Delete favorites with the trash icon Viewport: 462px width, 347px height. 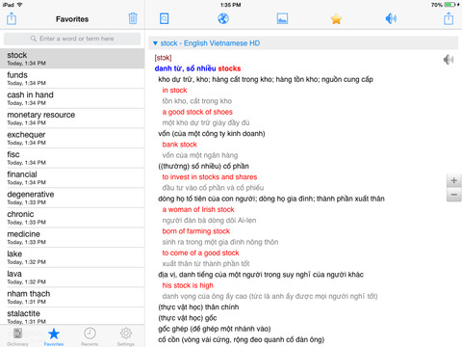133,18
